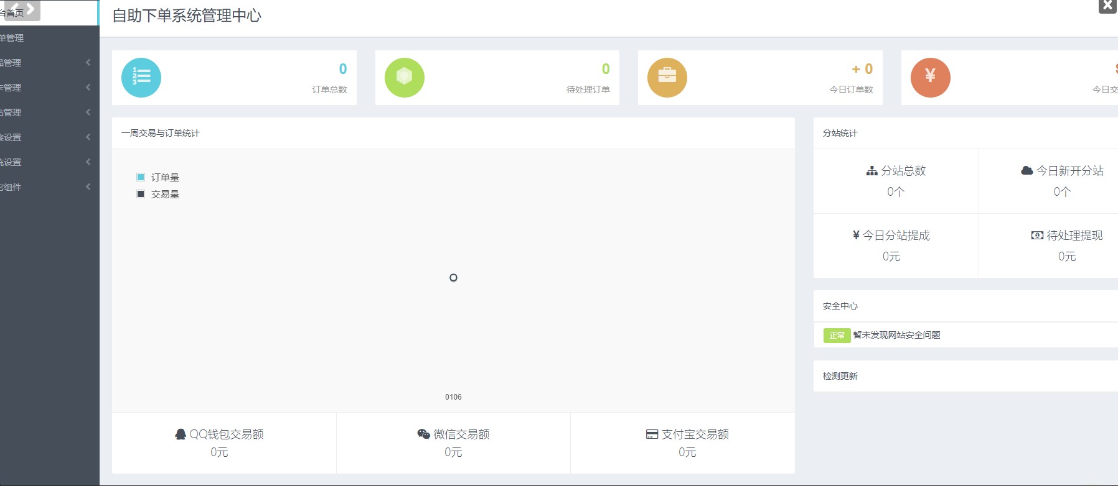Click the QQ penguin icon beside QQ钱包交易额

coord(181,434)
